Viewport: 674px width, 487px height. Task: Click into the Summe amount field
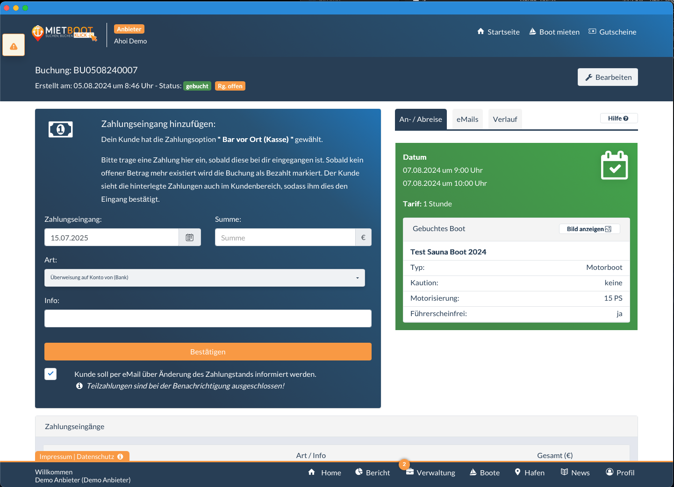(x=285, y=238)
